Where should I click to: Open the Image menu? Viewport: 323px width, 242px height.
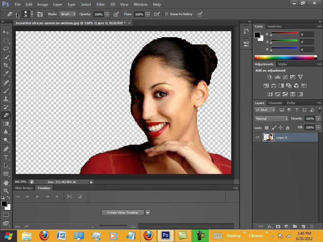coord(43,4)
